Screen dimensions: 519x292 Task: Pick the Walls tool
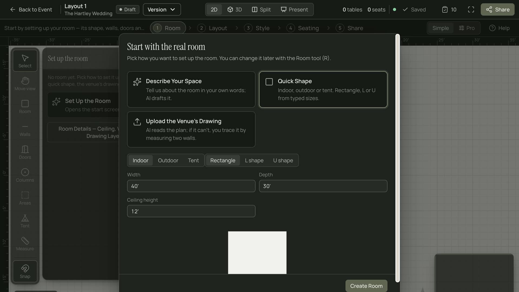pos(25,130)
